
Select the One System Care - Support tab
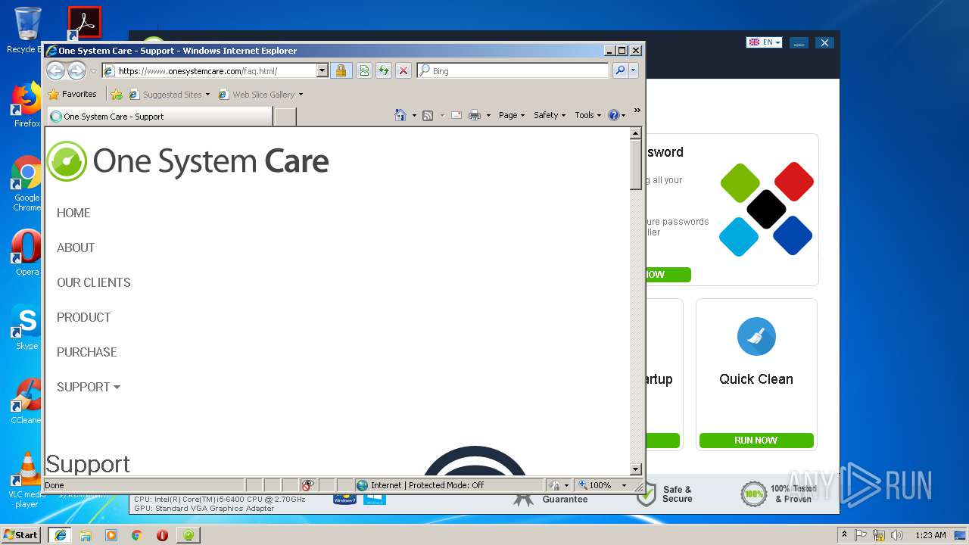(160, 117)
